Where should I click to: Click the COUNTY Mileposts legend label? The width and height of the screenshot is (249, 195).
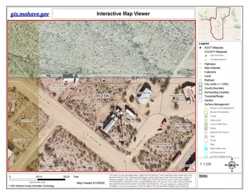[216, 52]
